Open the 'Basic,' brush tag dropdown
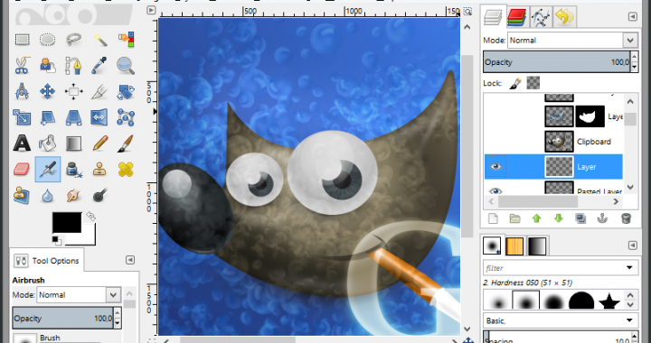651x343 pixels. (561, 320)
